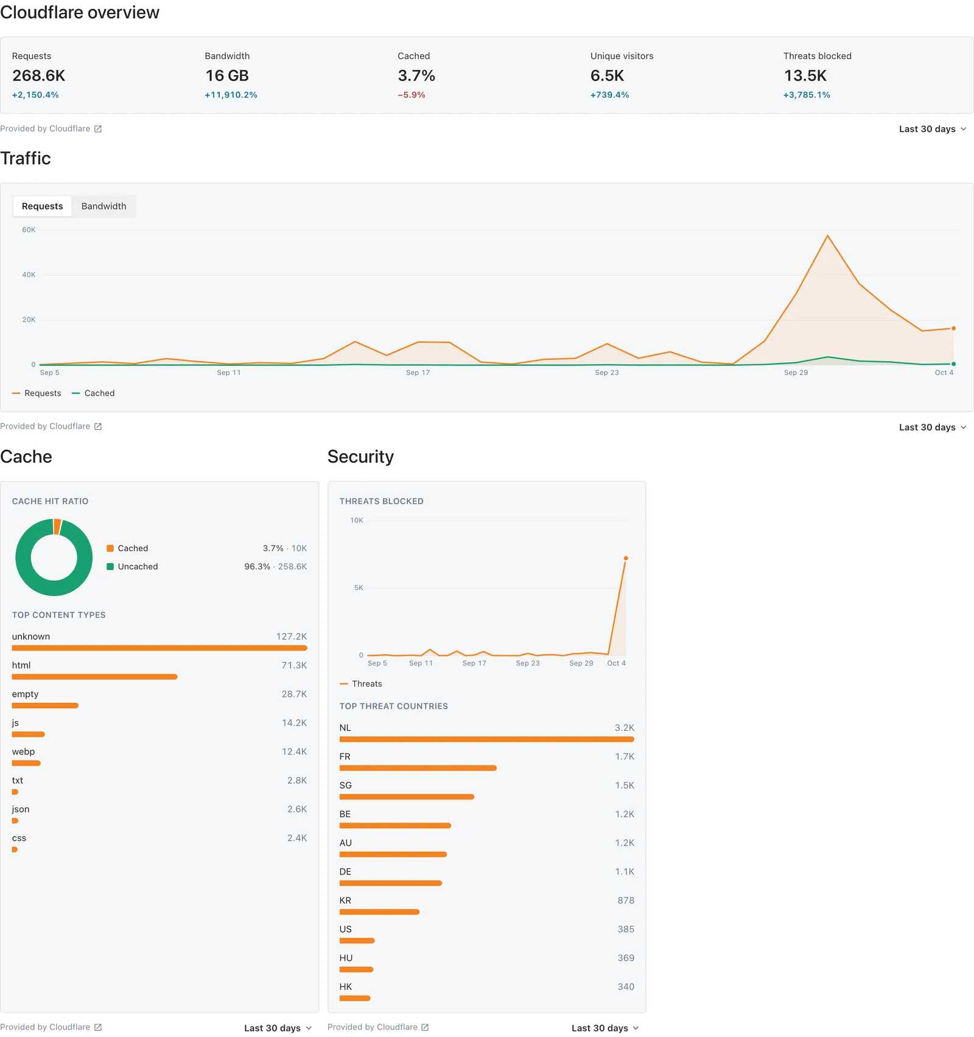Screen dimensions: 974x1037
Task: Click the FR threat country label
Action: pyautogui.click(x=345, y=757)
